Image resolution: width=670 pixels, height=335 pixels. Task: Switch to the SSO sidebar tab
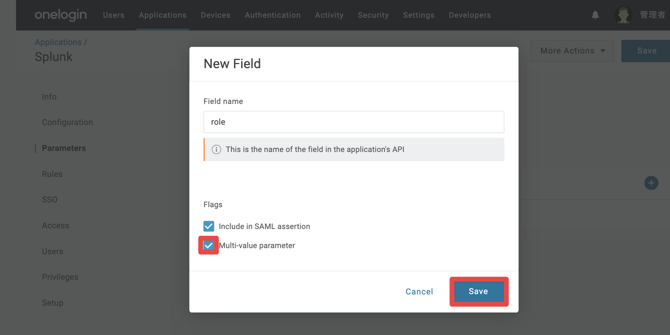[x=50, y=200]
